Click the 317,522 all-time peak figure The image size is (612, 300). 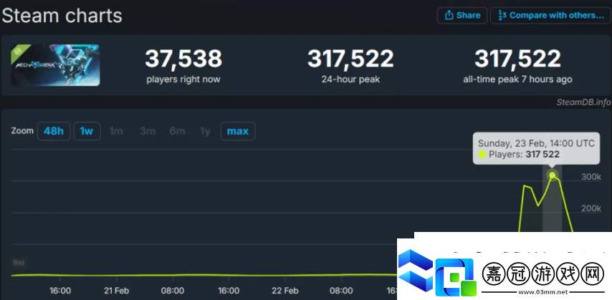[x=517, y=59]
